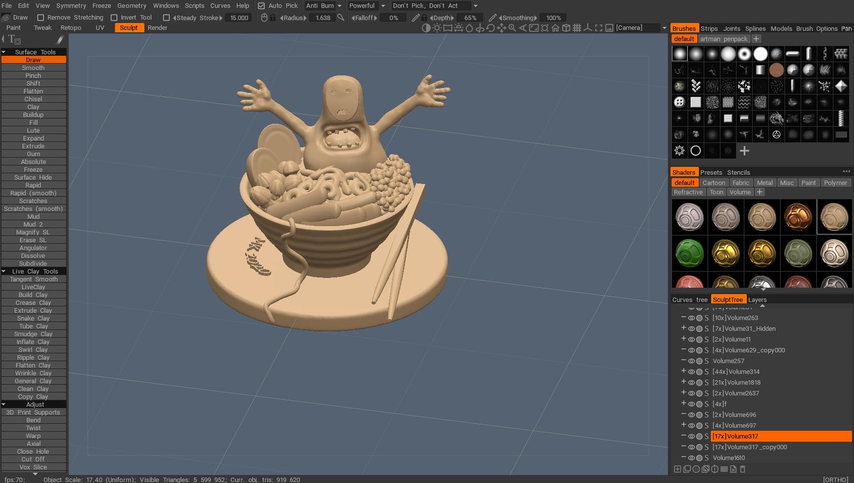Click the rotate camera icon

(x=490, y=28)
